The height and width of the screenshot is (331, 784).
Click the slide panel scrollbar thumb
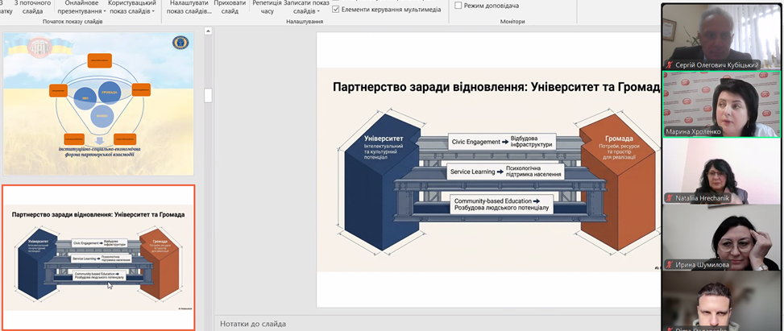coord(208,96)
